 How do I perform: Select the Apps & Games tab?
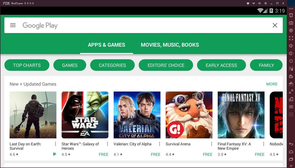(x=106, y=45)
